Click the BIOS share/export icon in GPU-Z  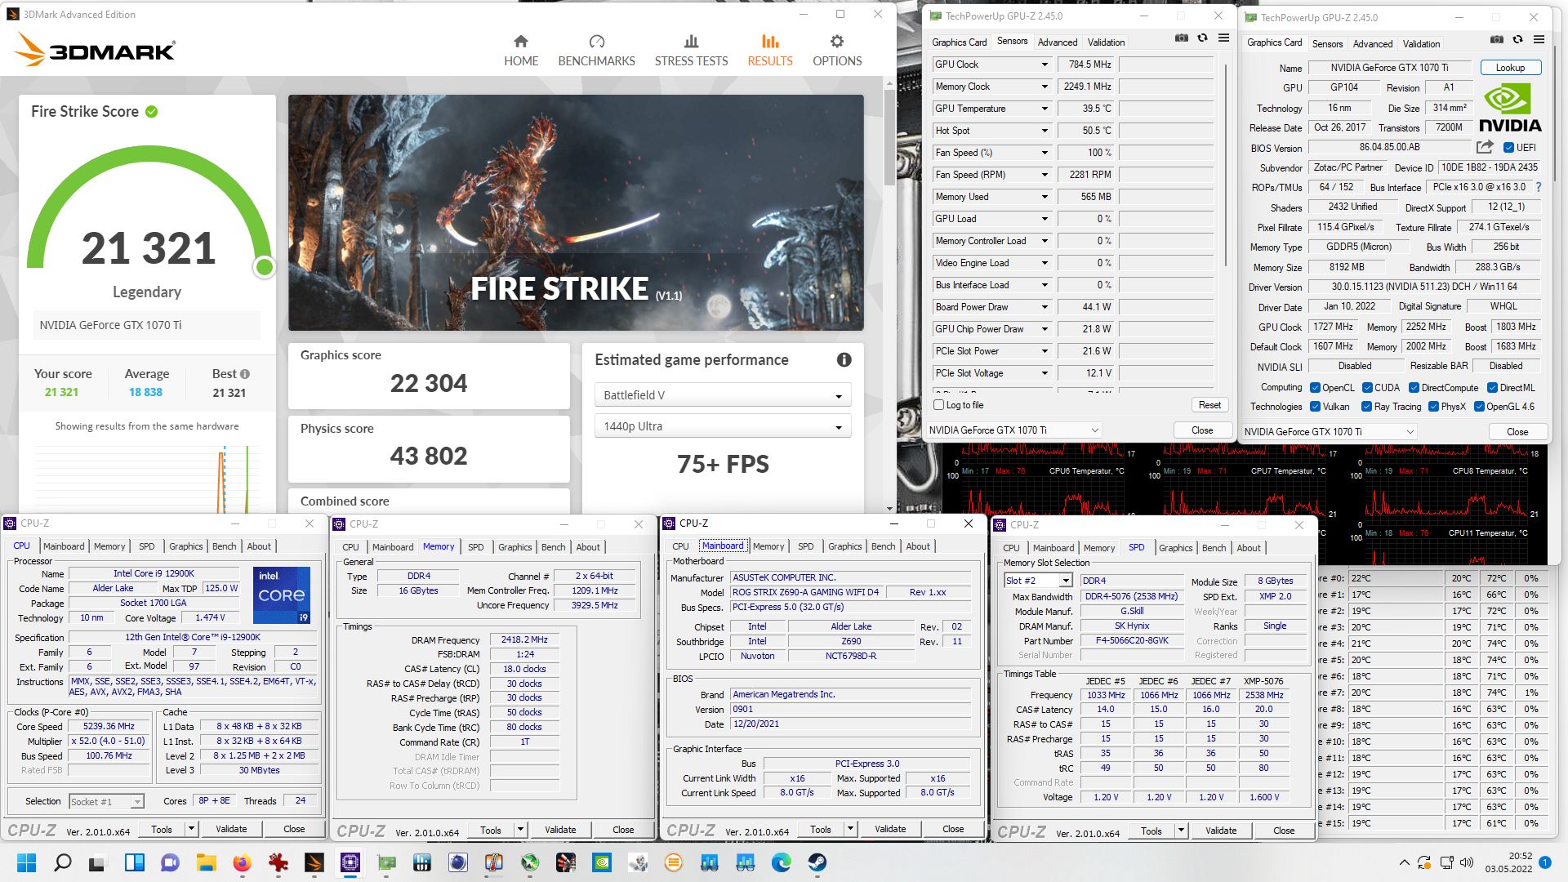pyautogui.click(x=1485, y=147)
